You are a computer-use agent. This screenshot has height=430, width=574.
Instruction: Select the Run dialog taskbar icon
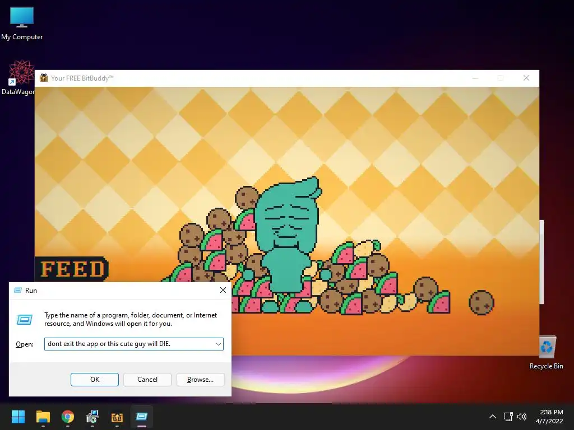[x=141, y=417]
